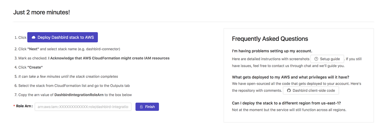Click the lock icon on the Finish button
This screenshot has height=127, width=385.
pos(141,107)
